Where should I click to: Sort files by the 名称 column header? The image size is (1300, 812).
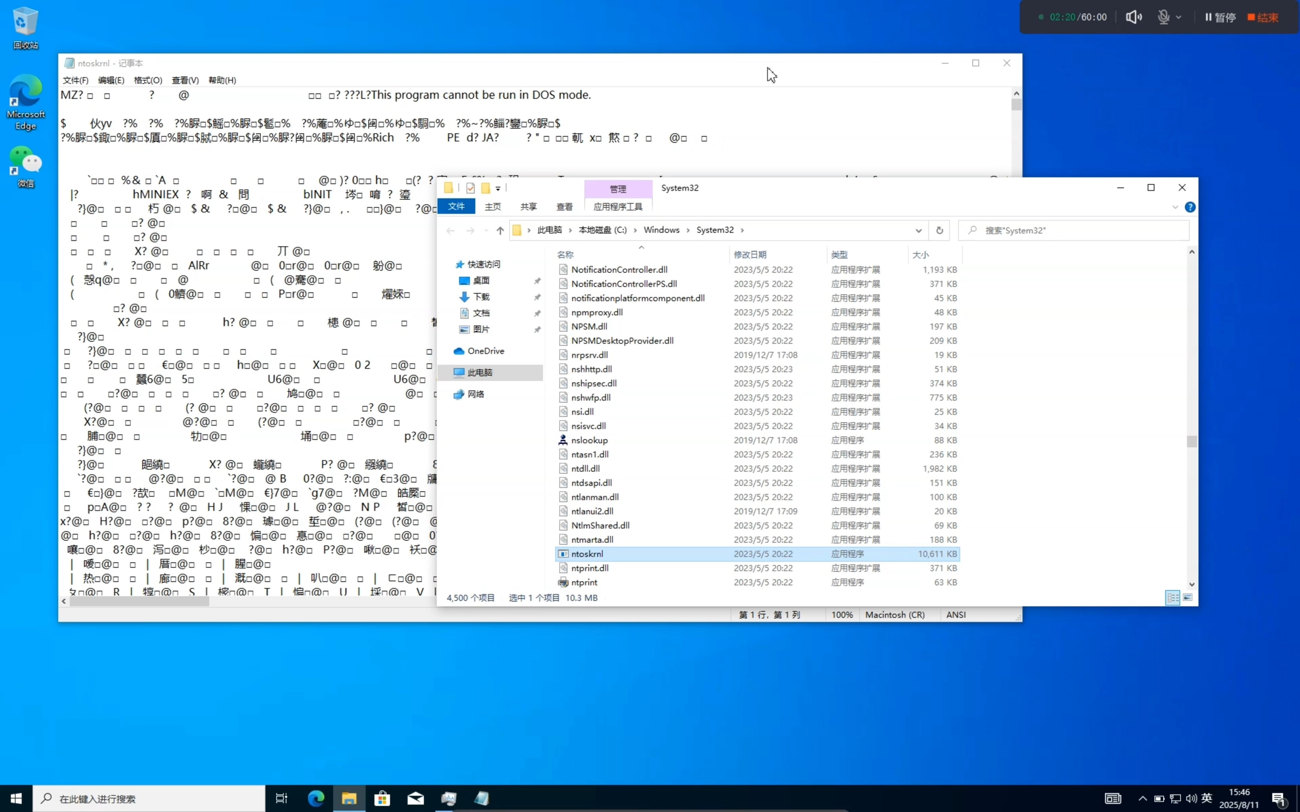(565, 255)
